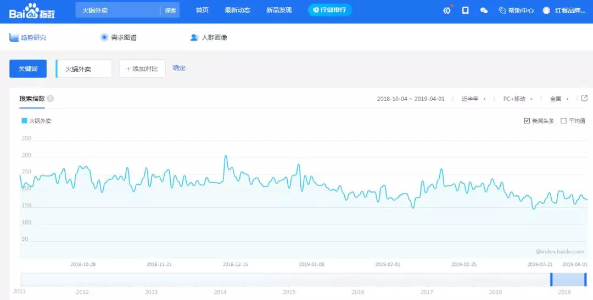This screenshot has width=593, height=300.
Task: Toggle the 火锅外卖 legend color swatch
Action: pos(24,121)
